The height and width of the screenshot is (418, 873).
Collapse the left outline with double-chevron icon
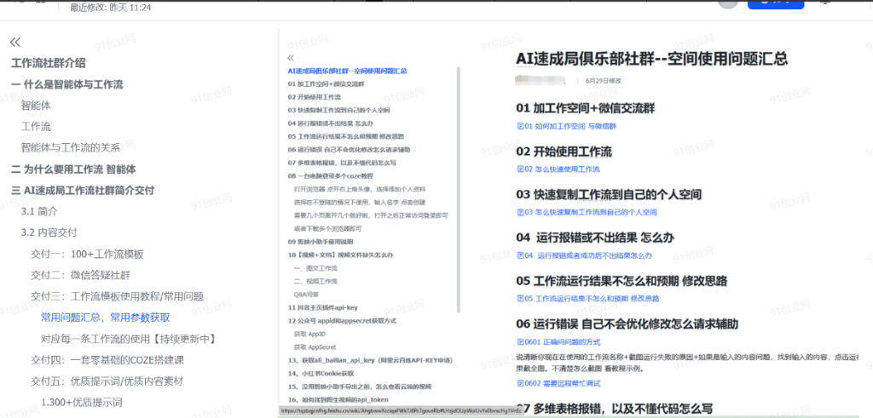pyautogui.click(x=15, y=43)
